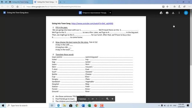Open Chrome from the taskbar
This screenshot has height=108, width=192.
77,105
